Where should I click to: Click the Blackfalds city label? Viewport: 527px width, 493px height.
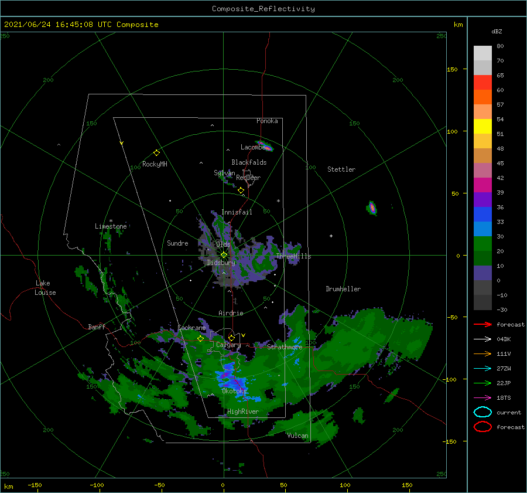click(x=249, y=162)
